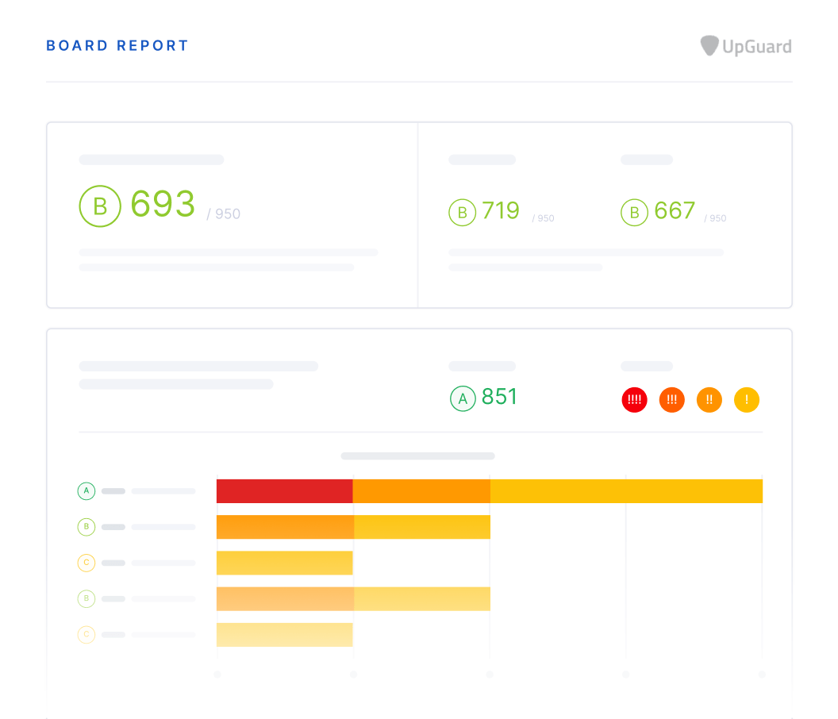Click the yellow low severity indicator
The width and height of the screenshot is (838, 719).
pyautogui.click(x=746, y=400)
